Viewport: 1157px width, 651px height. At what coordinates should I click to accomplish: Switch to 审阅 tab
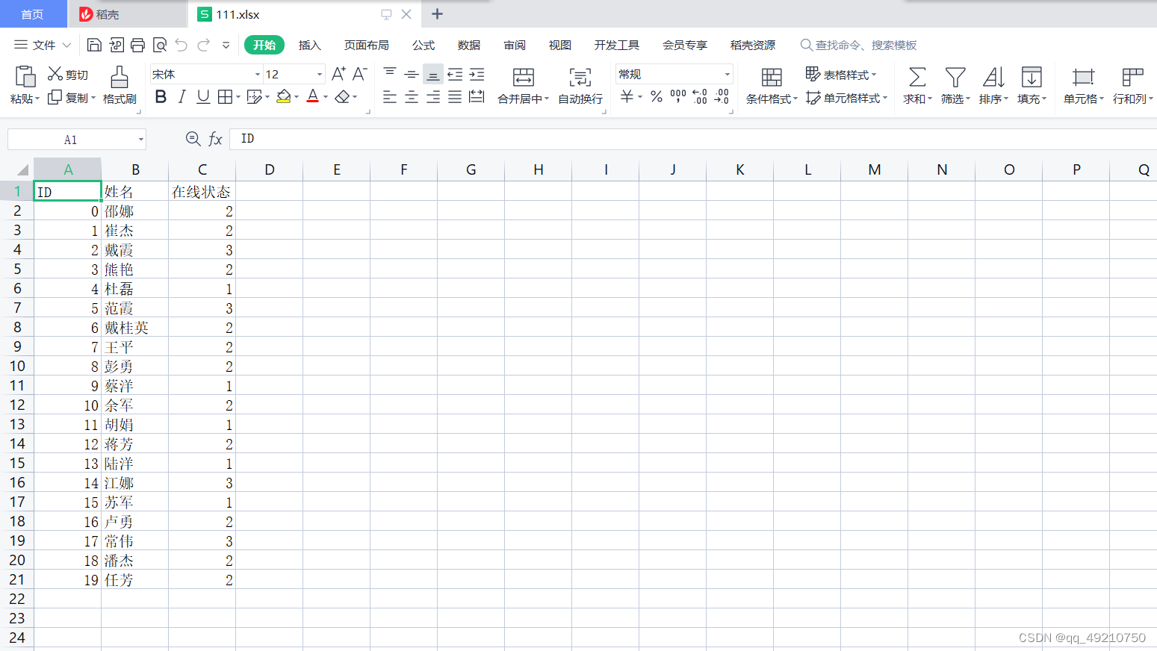point(515,45)
